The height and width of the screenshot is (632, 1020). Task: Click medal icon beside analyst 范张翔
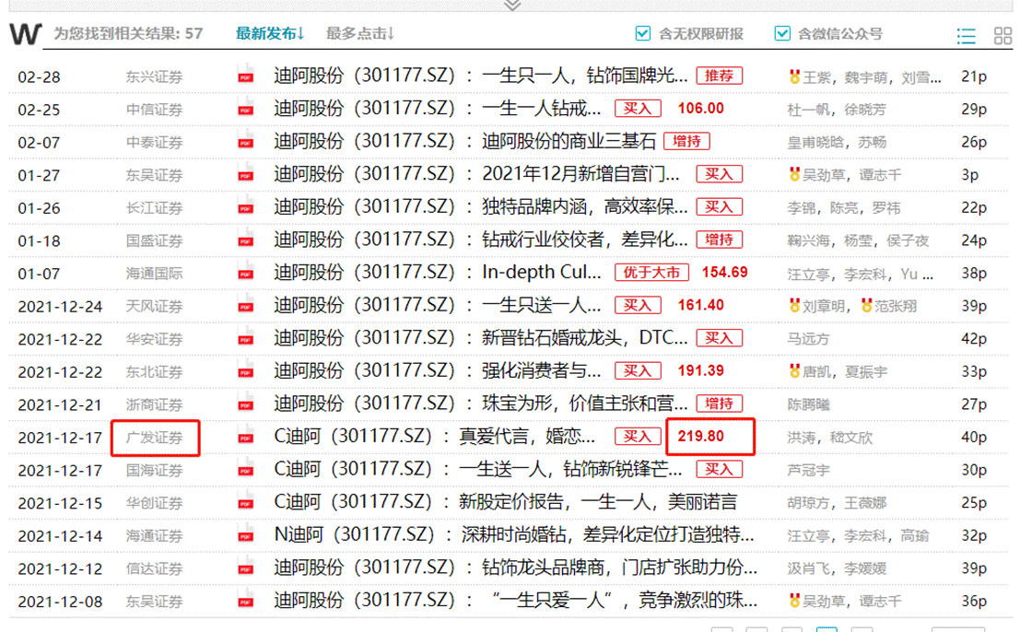tap(866, 305)
